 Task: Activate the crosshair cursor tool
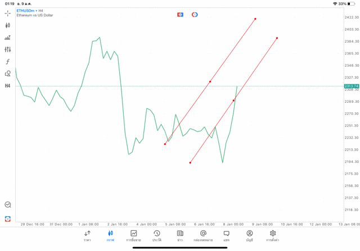8,13
